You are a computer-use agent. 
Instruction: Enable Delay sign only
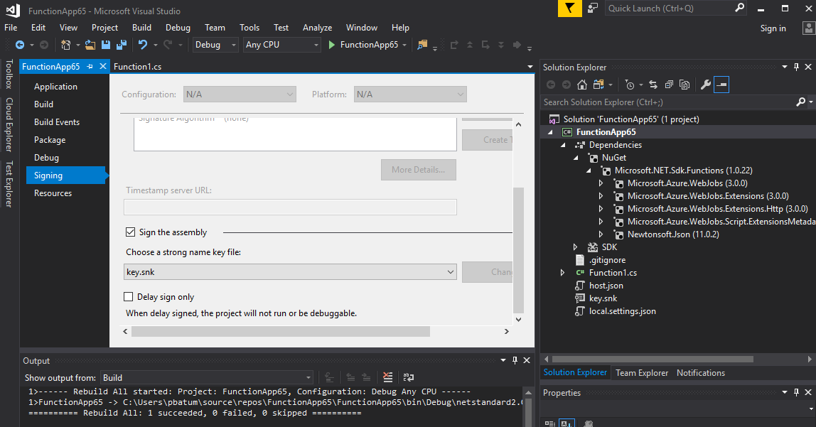tap(128, 296)
